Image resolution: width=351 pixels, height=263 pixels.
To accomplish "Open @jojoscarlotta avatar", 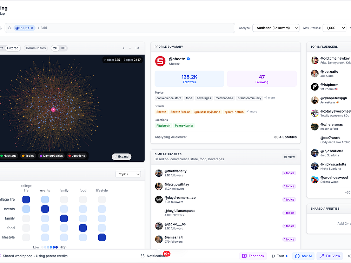I will 314,153.
